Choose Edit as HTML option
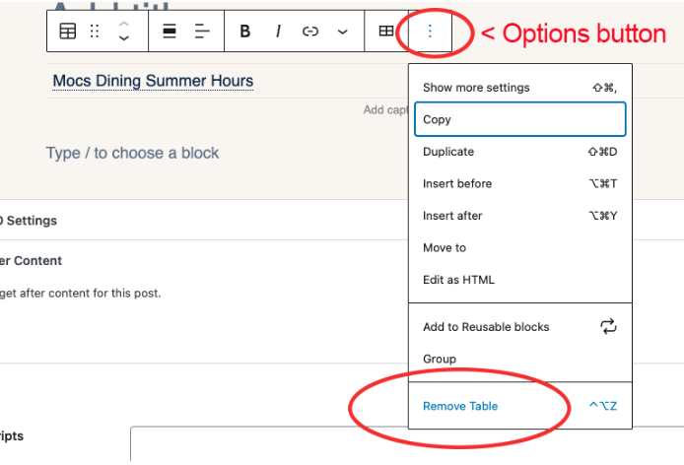This screenshot has width=684, height=465. click(458, 280)
